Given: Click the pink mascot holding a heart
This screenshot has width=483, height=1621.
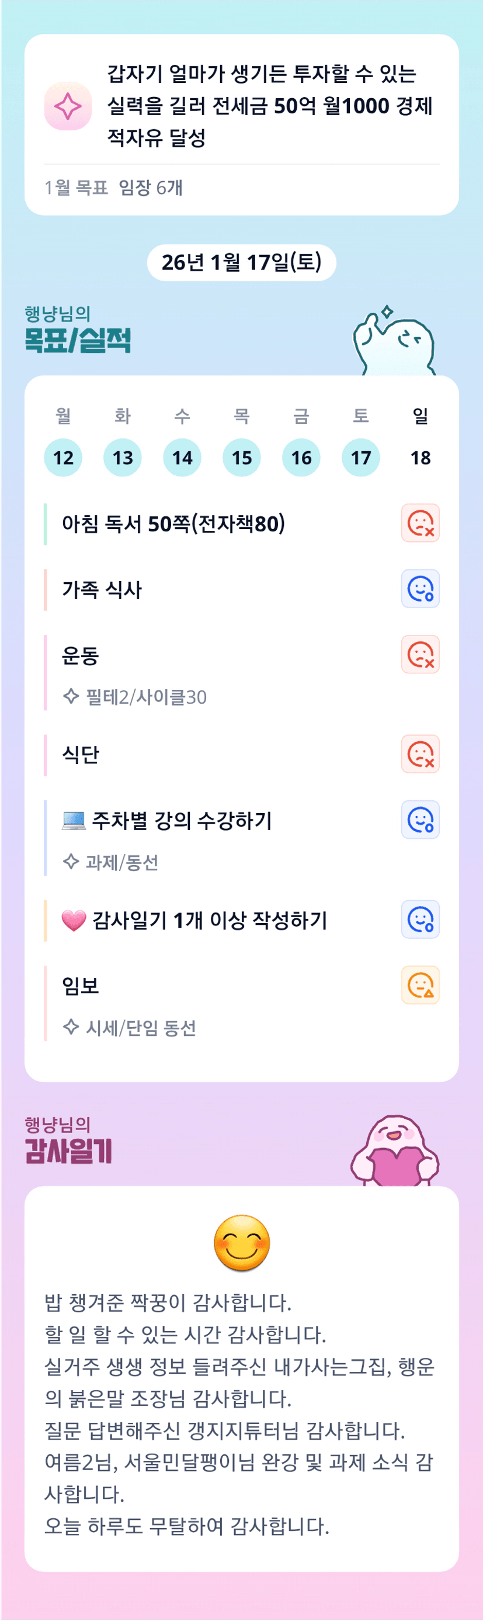Looking at the screenshot, I should 394,1152.
